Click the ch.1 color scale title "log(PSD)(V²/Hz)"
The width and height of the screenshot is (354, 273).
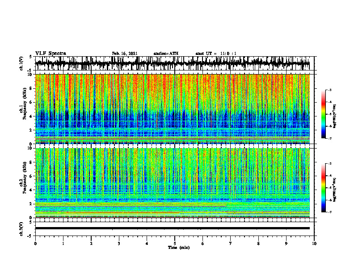click(x=335, y=116)
